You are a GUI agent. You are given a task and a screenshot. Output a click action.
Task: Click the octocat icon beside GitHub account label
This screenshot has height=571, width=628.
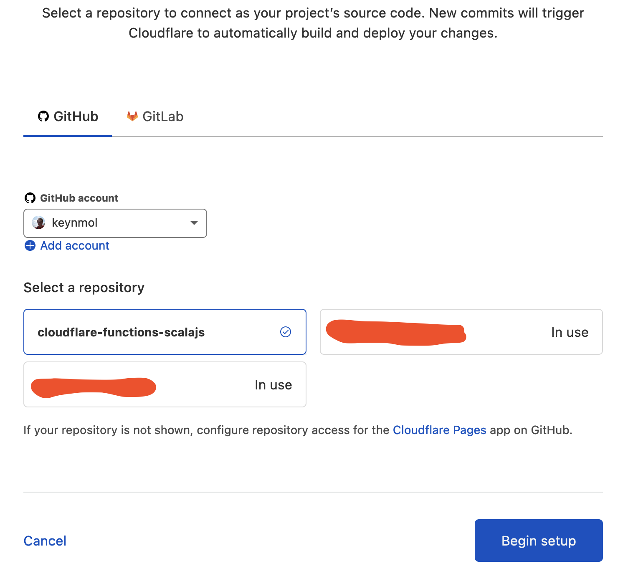pos(30,198)
